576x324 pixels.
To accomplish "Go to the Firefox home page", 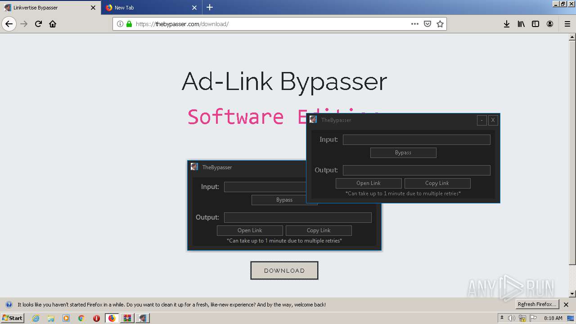I will (53, 24).
